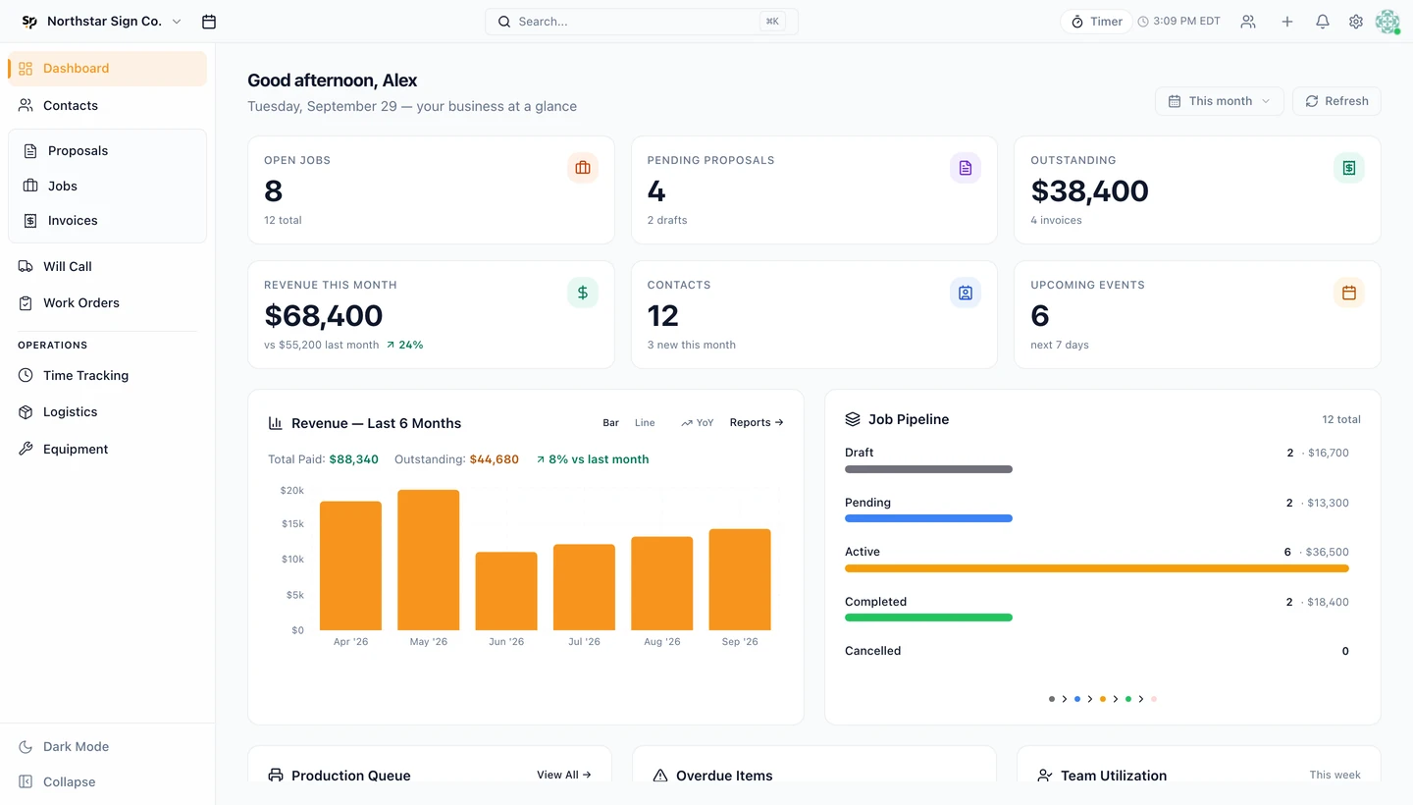Viewport: 1413px width, 805px height.
Task: Click the Revenue This Month dollar icon
Action: [x=583, y=293]
